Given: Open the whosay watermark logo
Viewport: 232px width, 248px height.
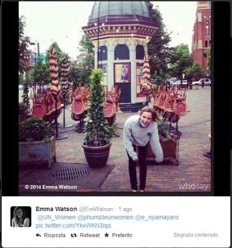Looking at the screenshot, I should pyautogui.click(x=193, y=187).
